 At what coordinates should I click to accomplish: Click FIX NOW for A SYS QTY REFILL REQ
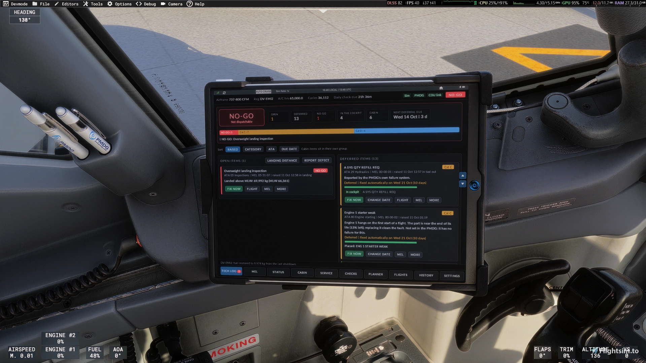(x=354, y=200)
